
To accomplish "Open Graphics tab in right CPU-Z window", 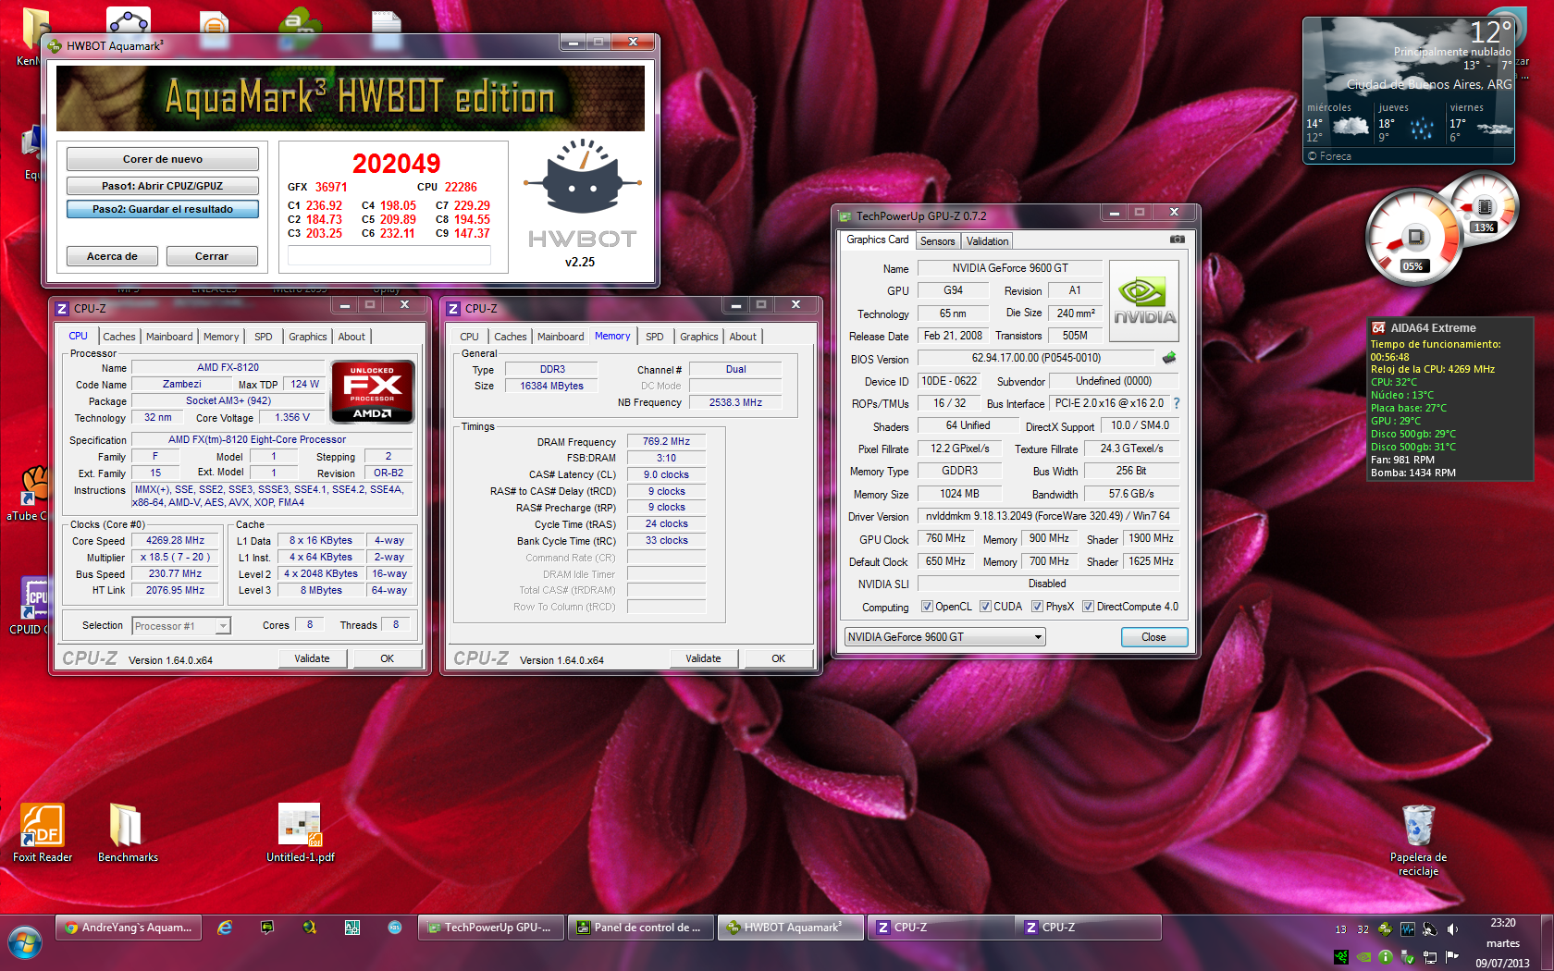I will [698, 337].
